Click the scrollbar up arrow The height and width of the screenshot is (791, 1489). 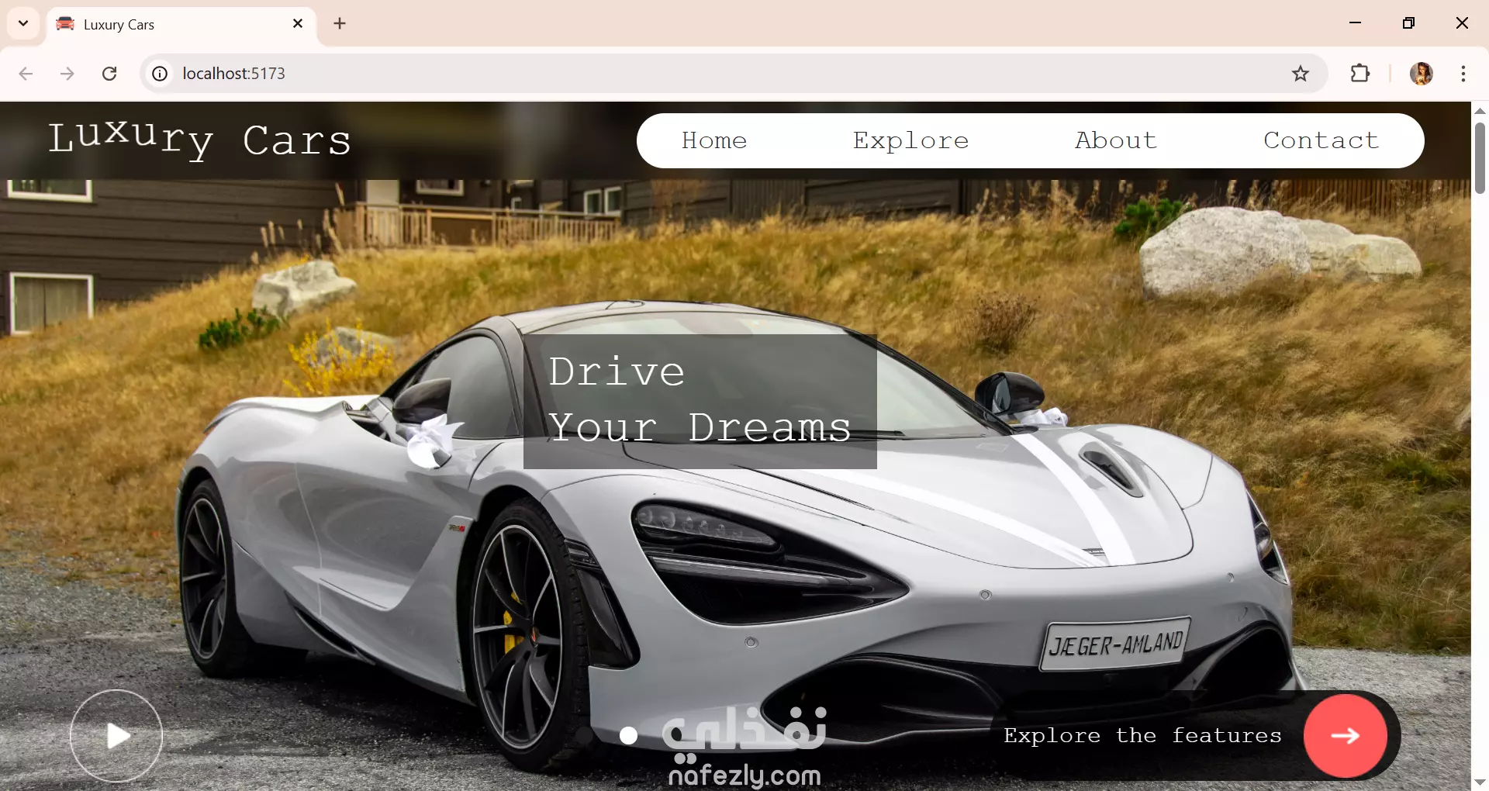tap(1480, 111)
